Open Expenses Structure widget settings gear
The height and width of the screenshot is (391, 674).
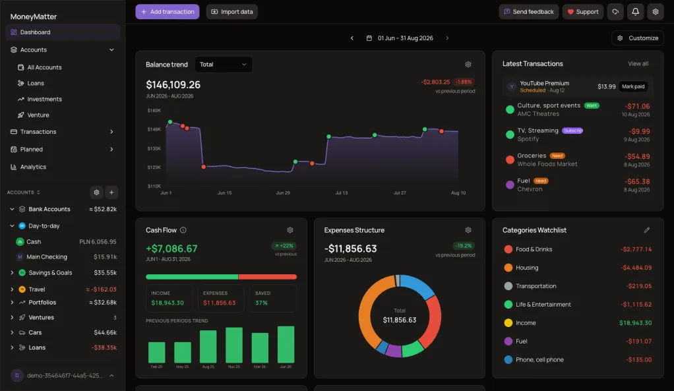coord(468,230)
